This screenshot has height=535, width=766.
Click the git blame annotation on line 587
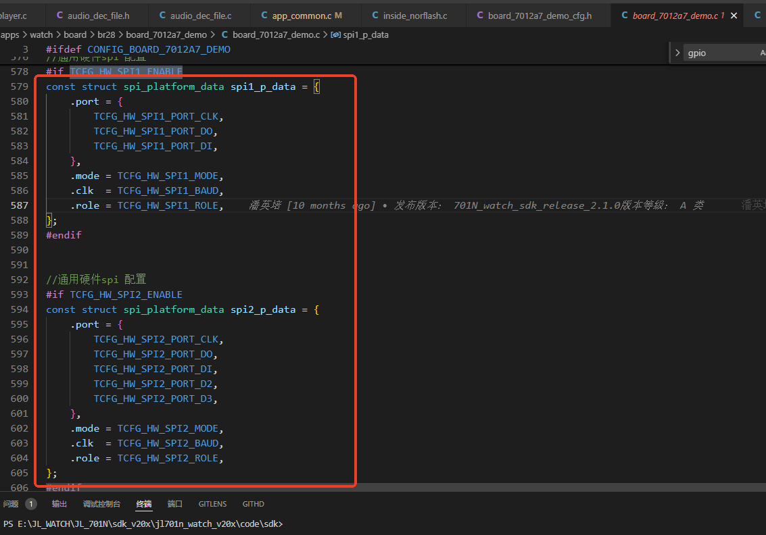click(477, 205)
